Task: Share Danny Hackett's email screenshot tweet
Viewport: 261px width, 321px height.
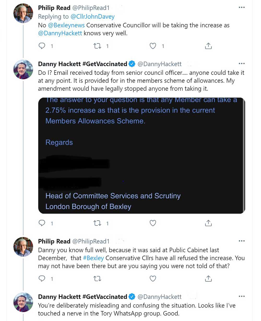Action: tap(208, 223)
